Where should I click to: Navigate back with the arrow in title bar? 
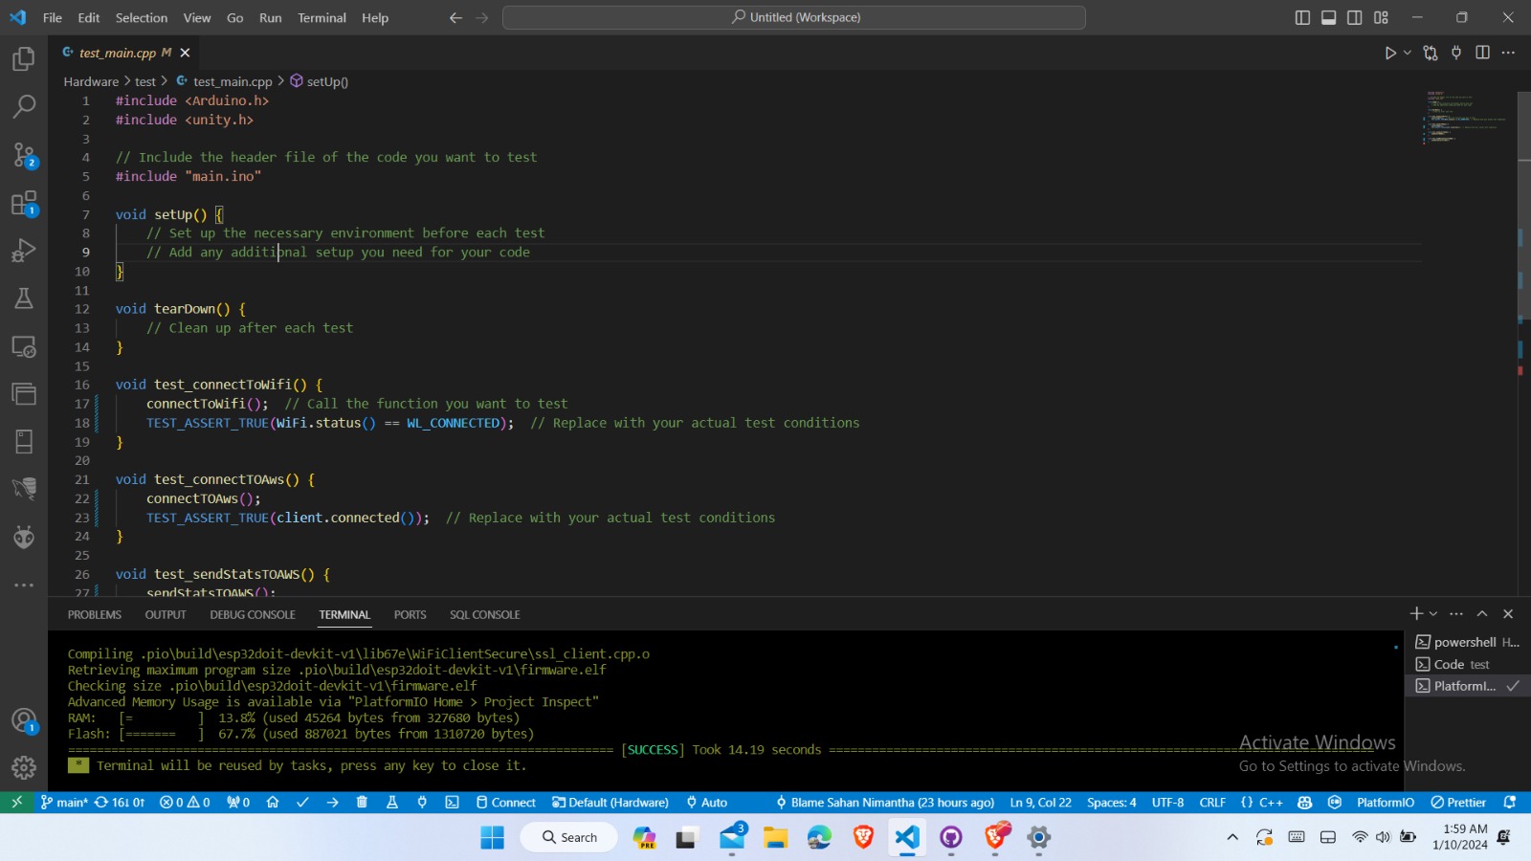click(455, 17)
